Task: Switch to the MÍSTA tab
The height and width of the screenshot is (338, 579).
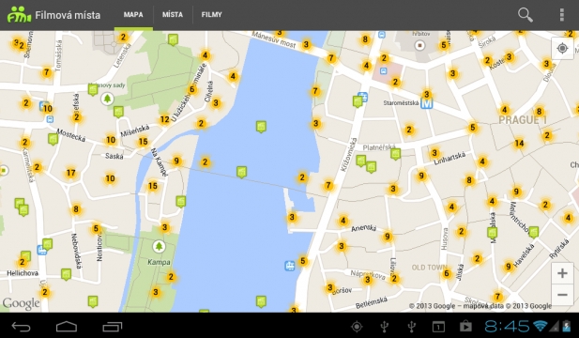Action: 173,15
